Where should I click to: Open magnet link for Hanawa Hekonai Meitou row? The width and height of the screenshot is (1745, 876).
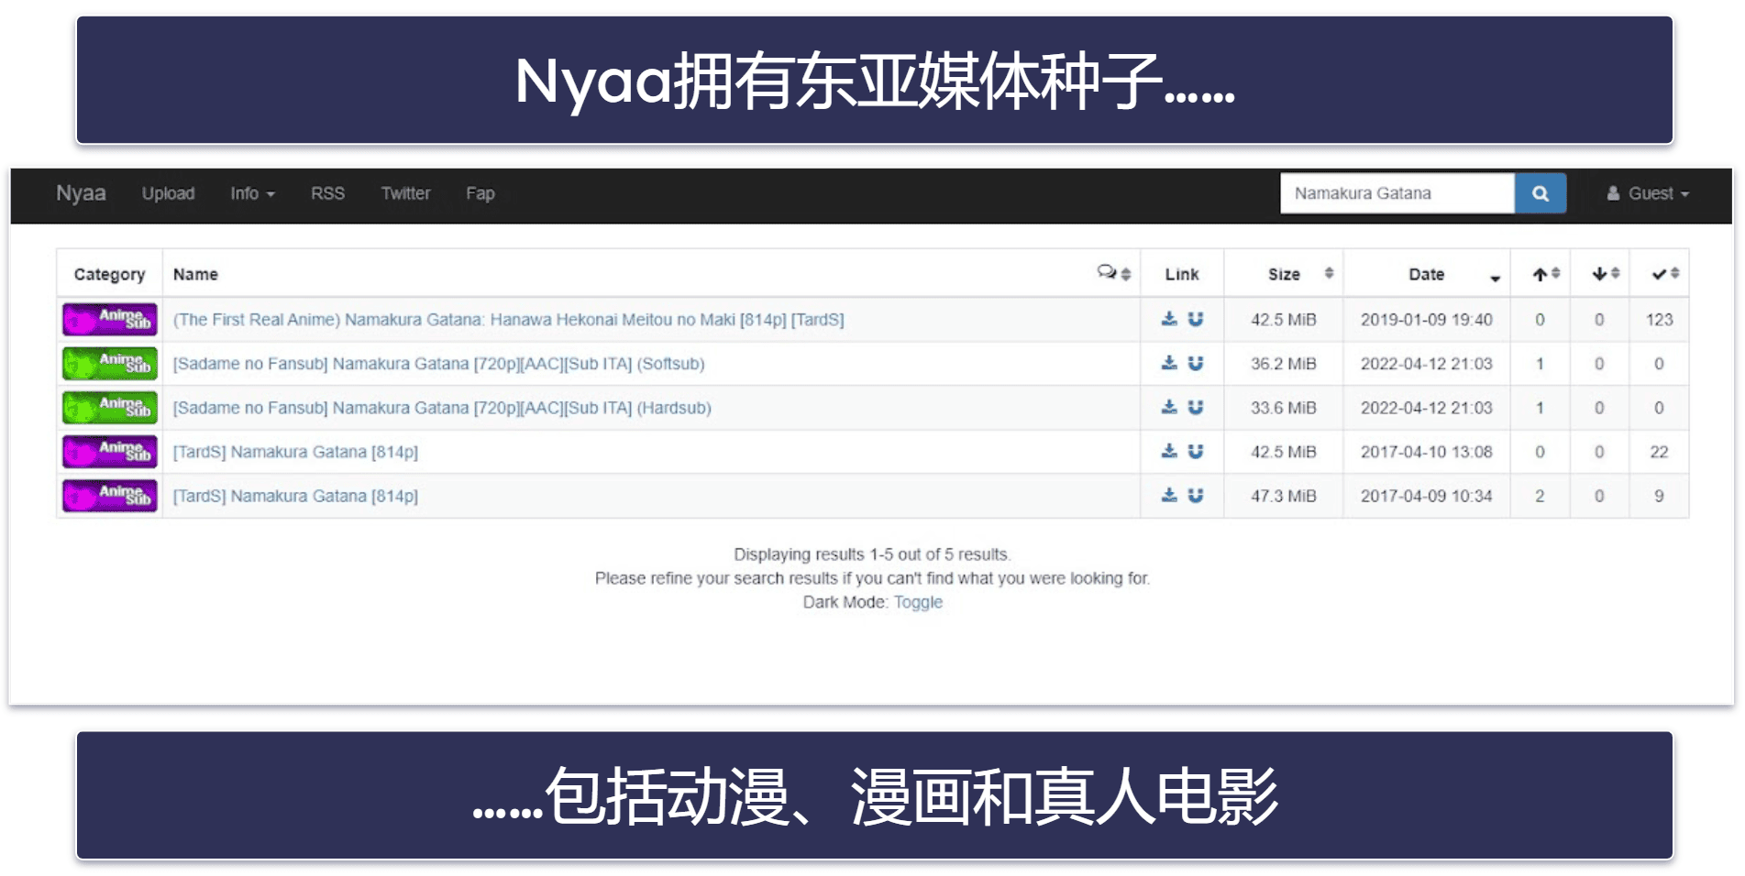coord(1196,319)
